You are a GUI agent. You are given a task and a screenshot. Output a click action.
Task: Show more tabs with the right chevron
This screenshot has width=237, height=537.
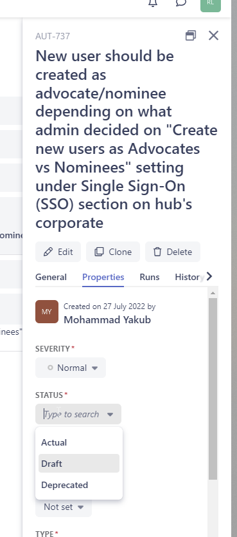(x=209, y=276)
